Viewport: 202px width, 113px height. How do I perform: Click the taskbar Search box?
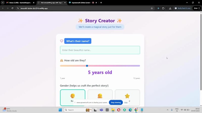coord(78,110)
